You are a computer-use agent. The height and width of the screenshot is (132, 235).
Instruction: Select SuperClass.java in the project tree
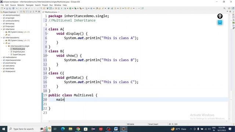19,55
